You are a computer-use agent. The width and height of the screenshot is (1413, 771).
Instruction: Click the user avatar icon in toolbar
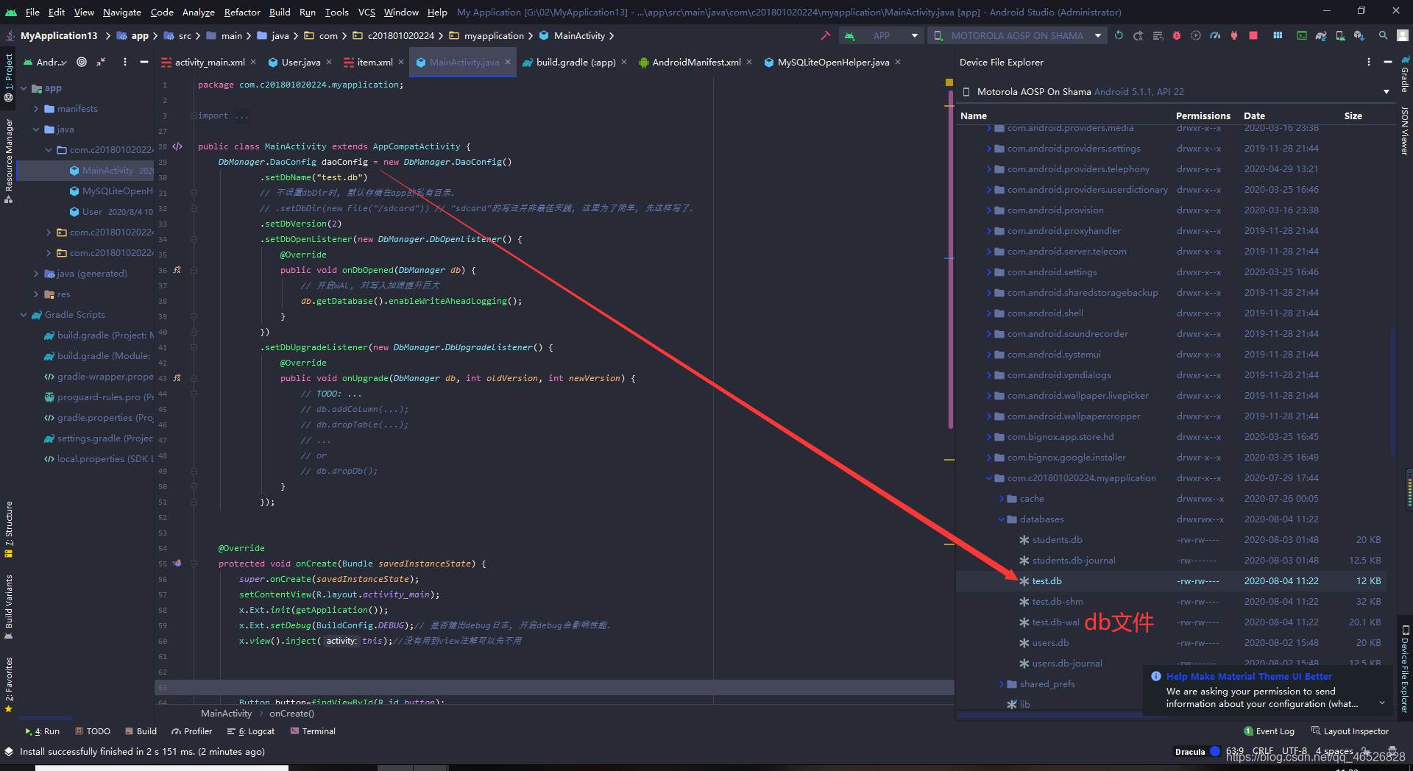[1403, 35]
